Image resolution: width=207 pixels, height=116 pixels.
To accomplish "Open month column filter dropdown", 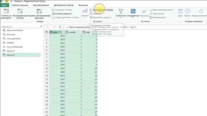I will coord(80,32).
